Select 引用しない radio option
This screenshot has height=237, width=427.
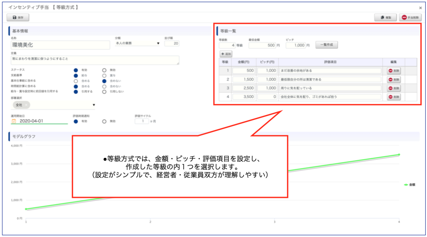coord(104,91)
